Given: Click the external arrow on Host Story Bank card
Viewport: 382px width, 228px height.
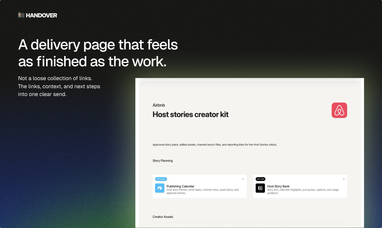Looking at the screenshot, I should pyautogui.click(x=343, y=179).
